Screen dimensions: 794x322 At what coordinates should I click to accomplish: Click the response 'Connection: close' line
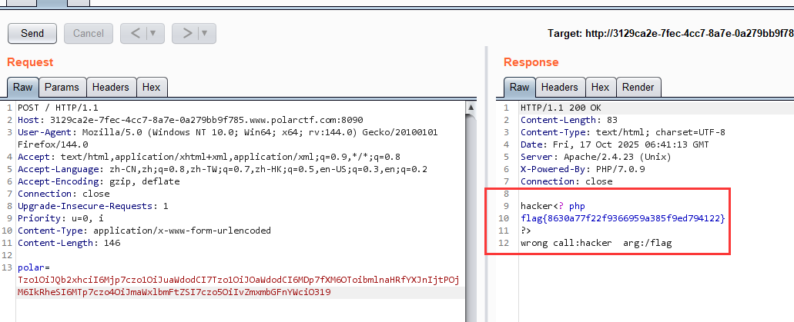point(566,181)
